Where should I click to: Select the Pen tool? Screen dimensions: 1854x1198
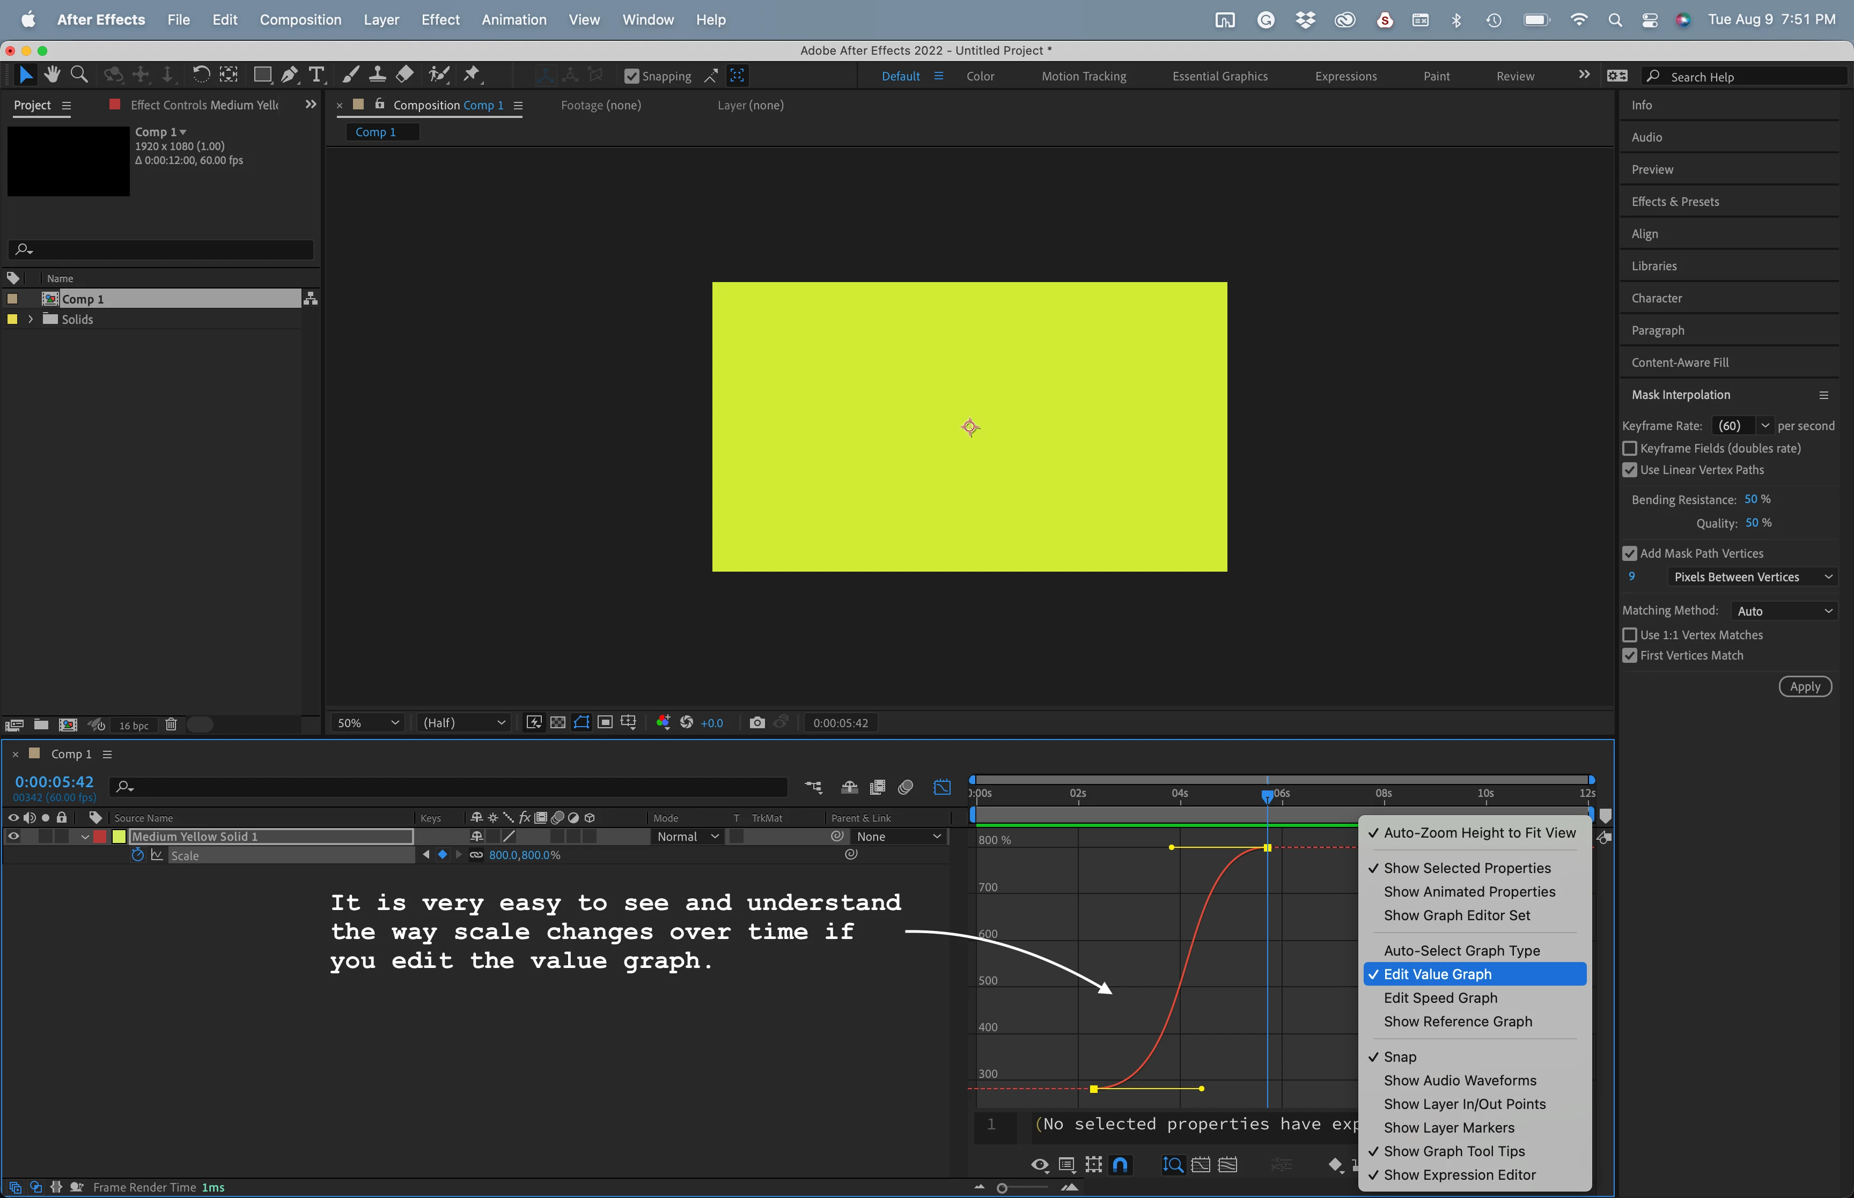click(290, 75)
